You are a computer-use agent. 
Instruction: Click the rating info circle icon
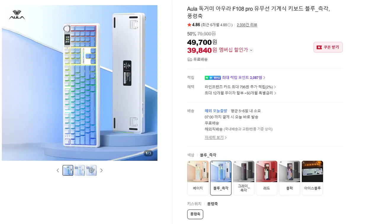click(x=229, y=25)
